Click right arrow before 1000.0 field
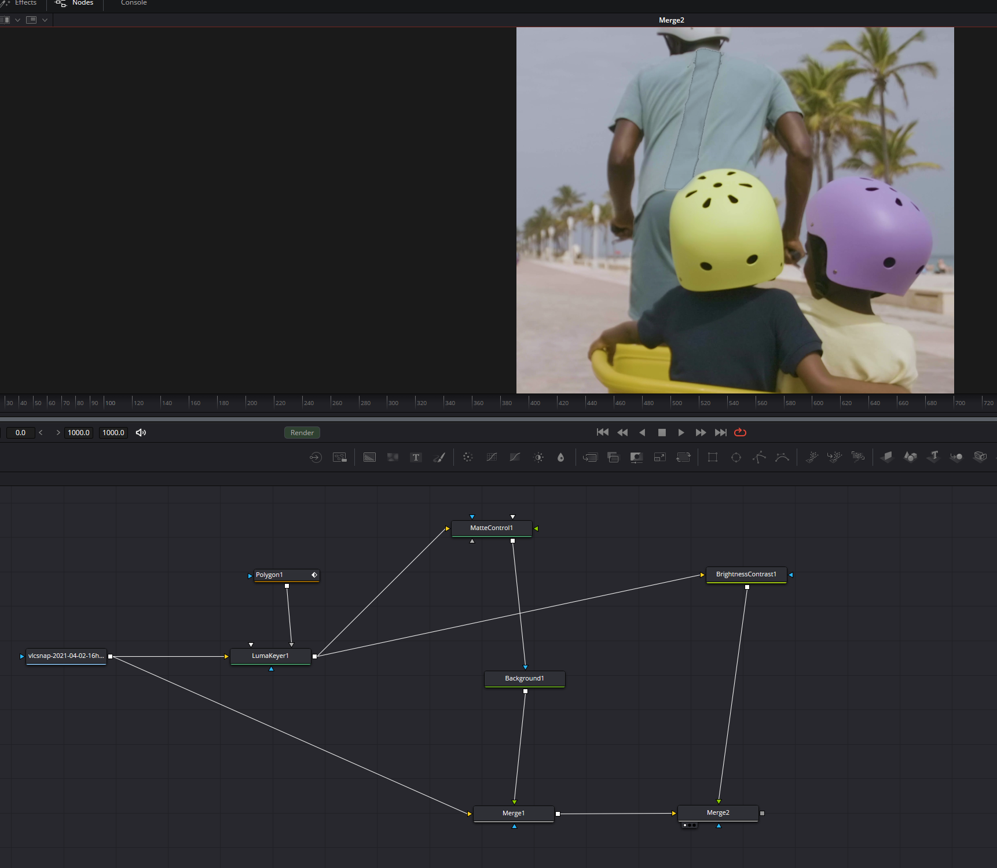997x868 pixels. coord(58,432)
